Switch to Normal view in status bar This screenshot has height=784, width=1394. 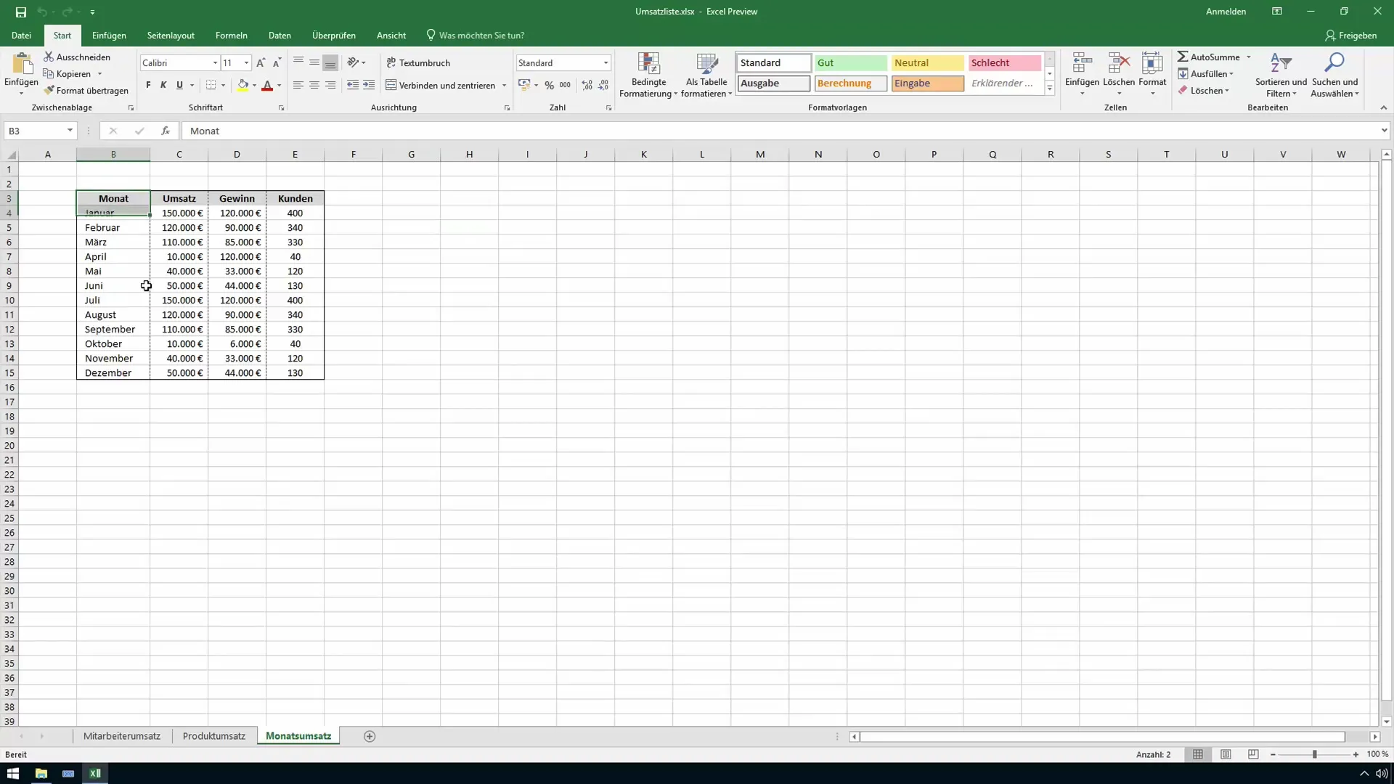pyautogui.click(x=1198, y=754)
